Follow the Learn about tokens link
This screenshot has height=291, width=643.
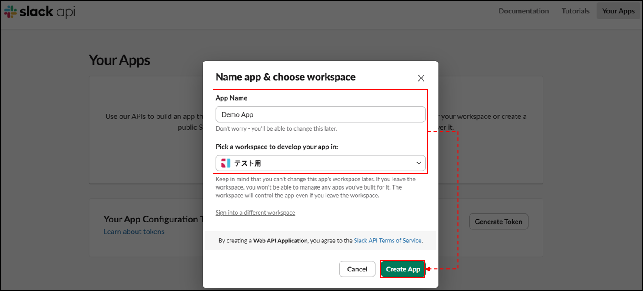pos(134,232)
